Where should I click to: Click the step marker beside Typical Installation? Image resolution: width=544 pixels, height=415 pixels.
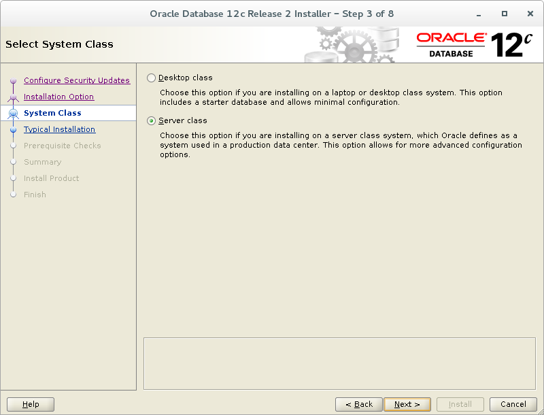click(13, 130)
